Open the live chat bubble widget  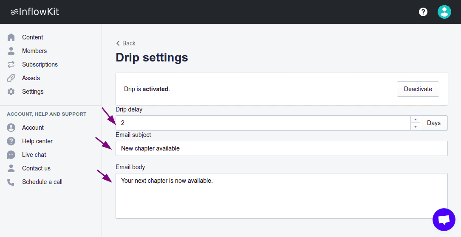coord(444,220)
